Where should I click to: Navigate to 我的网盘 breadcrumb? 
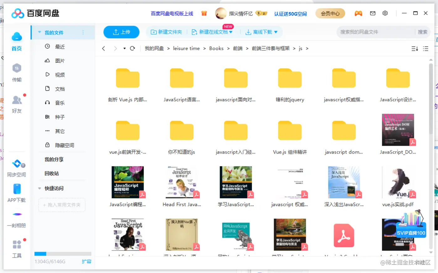click(154, 48)
